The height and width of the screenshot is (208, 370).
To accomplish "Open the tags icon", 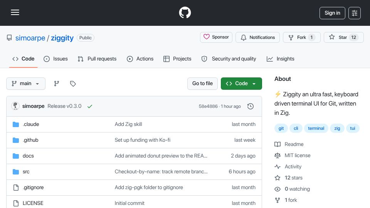I will 73,84.
